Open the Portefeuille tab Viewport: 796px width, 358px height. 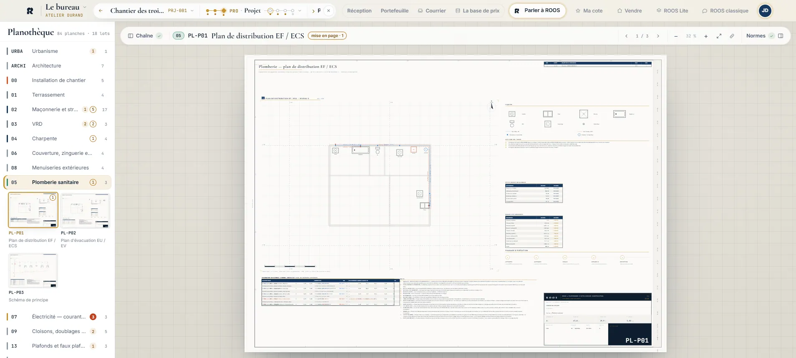tap(395, 11)
